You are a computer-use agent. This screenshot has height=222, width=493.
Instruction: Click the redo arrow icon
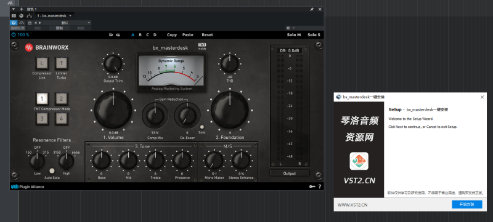point(118,35)
